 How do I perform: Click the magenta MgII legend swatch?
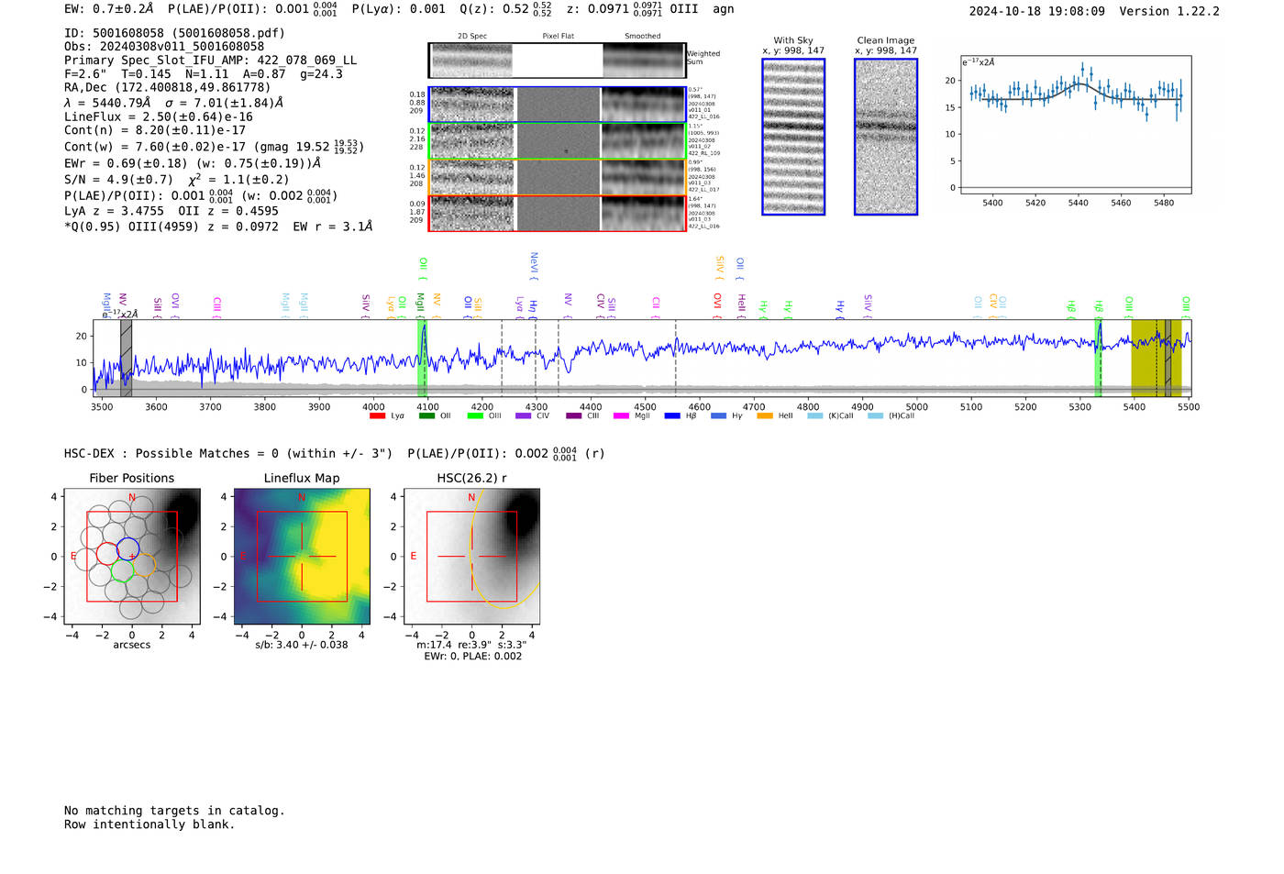pyautogui.click(x=622, y=416)
